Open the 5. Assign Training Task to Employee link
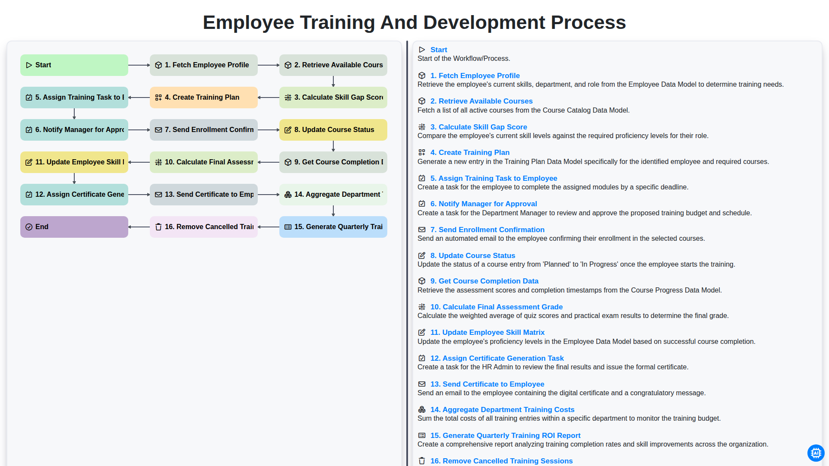The image size is (829, 466). 494,178
